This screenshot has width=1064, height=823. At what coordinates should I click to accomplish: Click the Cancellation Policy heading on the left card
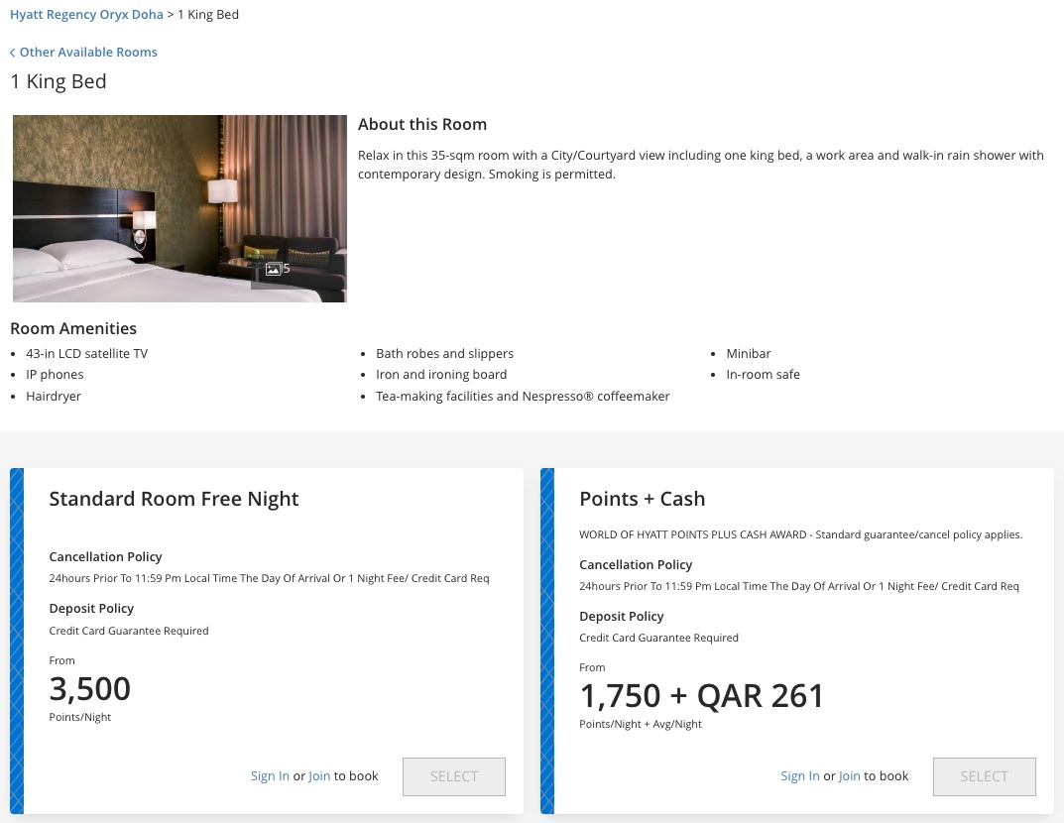[105, 556]
